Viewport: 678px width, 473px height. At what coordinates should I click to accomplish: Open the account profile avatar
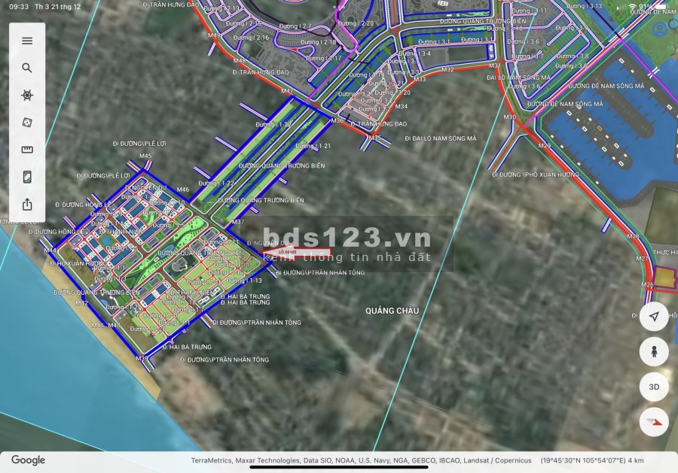(660, 29)
